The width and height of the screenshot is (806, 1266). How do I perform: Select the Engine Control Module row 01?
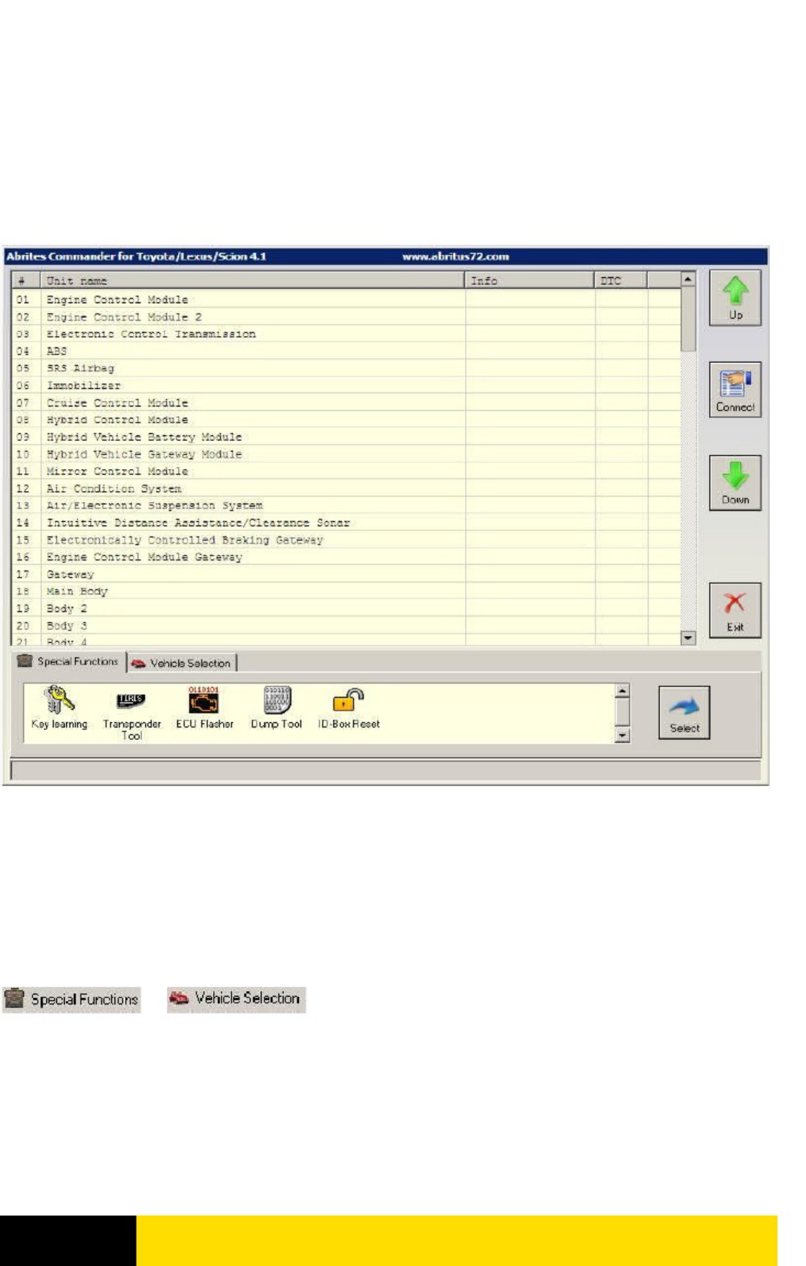(x=347, y=300)
